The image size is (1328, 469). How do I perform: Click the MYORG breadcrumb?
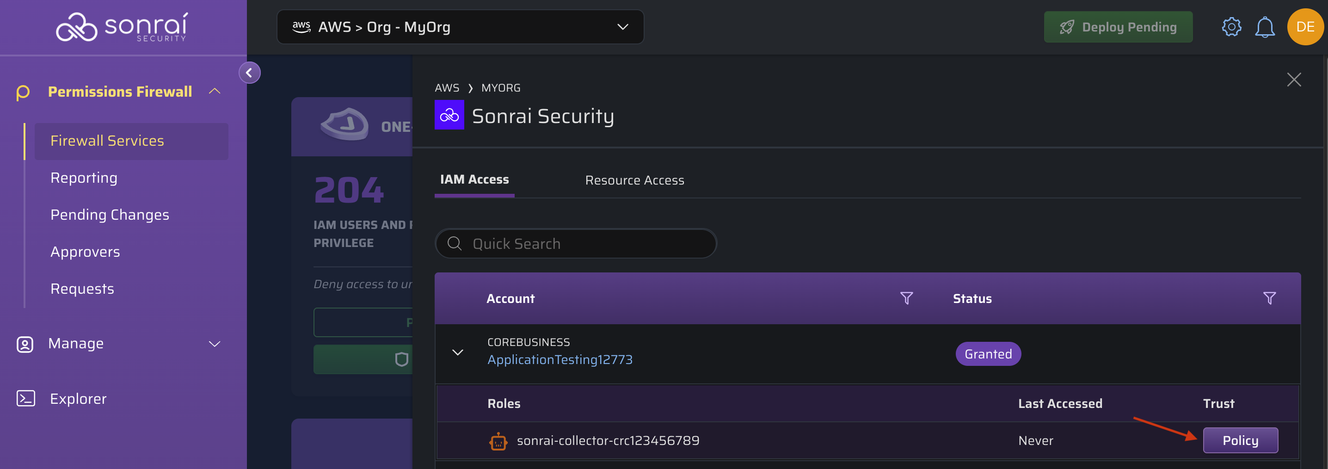[501, 88]
